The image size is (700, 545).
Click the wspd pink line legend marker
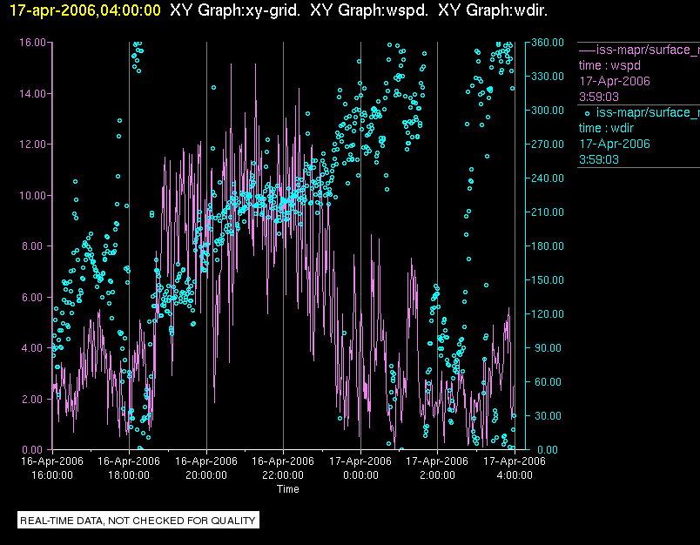587,50
